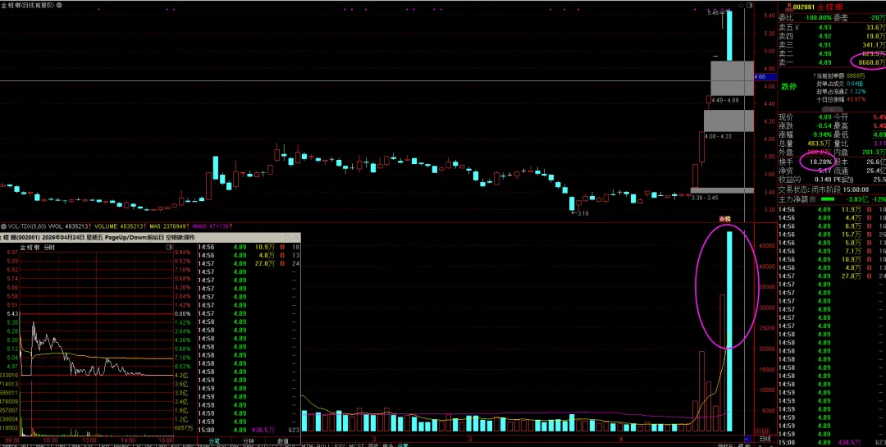
Task: Click the ¥ icon beside 卖五
Action: [797, 27]
